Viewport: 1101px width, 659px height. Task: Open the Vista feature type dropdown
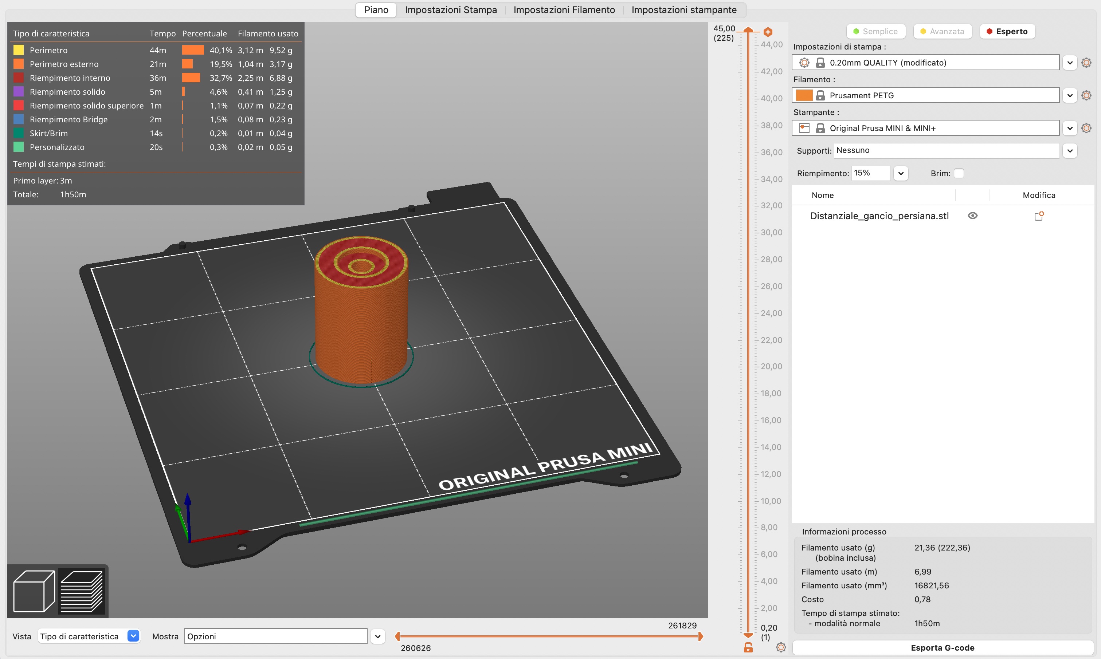(x=133, y=636)
